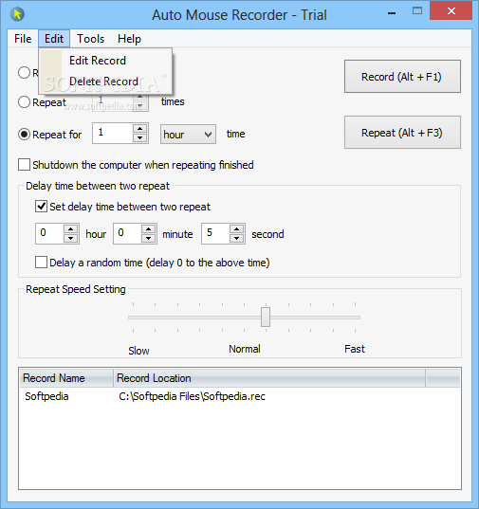
Task: Open the Help menu
Action: click(129, 39)
